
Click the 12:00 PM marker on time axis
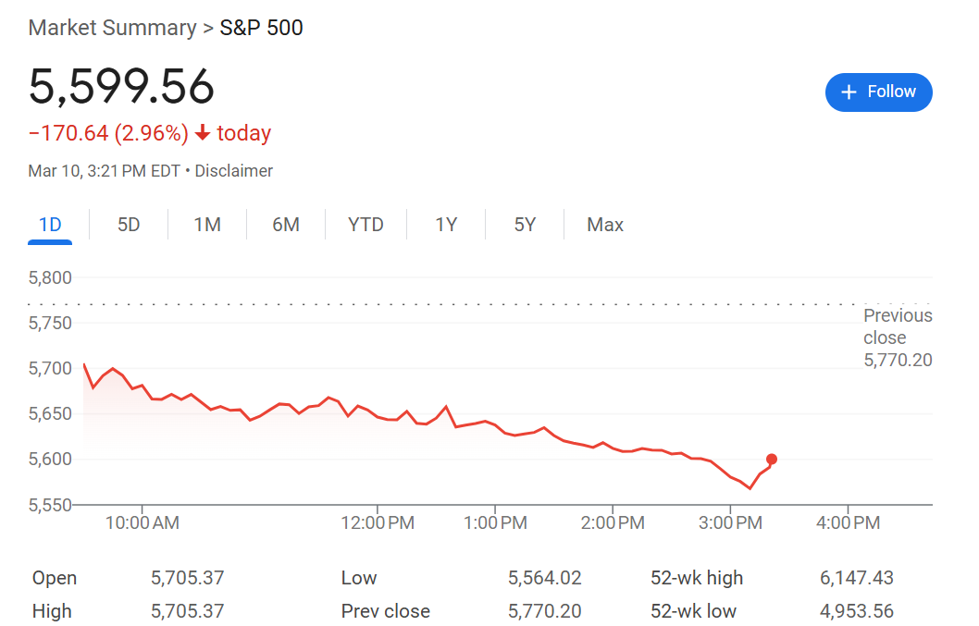coord(378,522)
